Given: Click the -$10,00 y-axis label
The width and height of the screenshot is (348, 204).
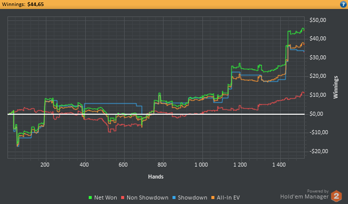Looking at the screenshot, I should pos(319,133).
